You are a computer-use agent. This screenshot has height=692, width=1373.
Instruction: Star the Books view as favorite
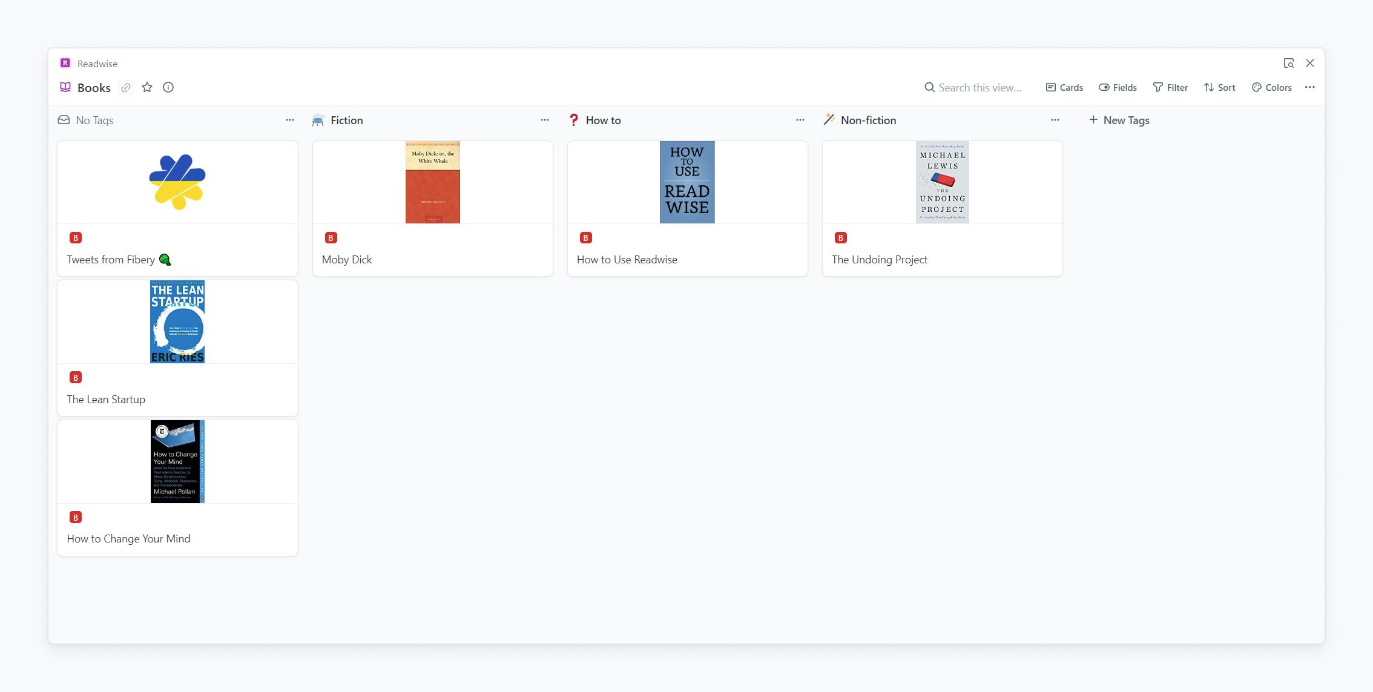tap(147, 88)
